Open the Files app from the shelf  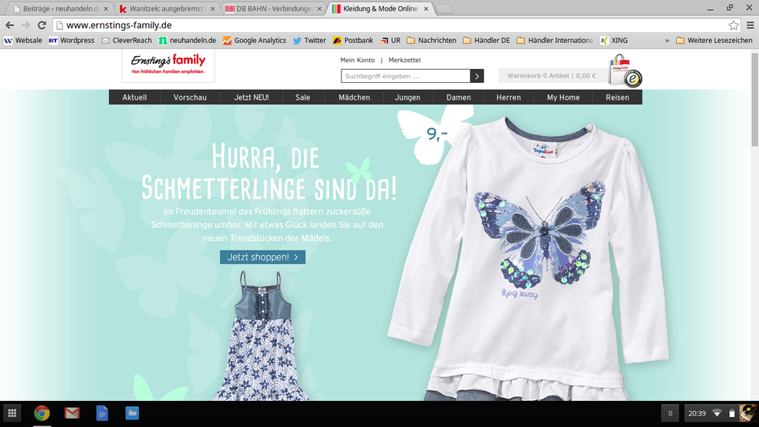132,413
